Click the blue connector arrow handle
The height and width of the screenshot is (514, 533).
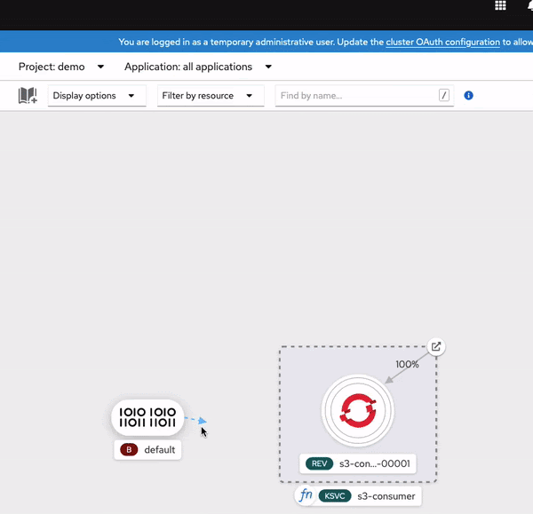click(x=202, y=421)
